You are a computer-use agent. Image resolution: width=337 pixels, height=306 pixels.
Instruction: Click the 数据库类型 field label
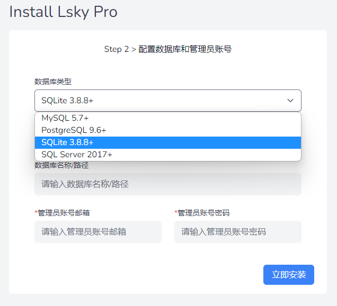click(x=53, y=82)
